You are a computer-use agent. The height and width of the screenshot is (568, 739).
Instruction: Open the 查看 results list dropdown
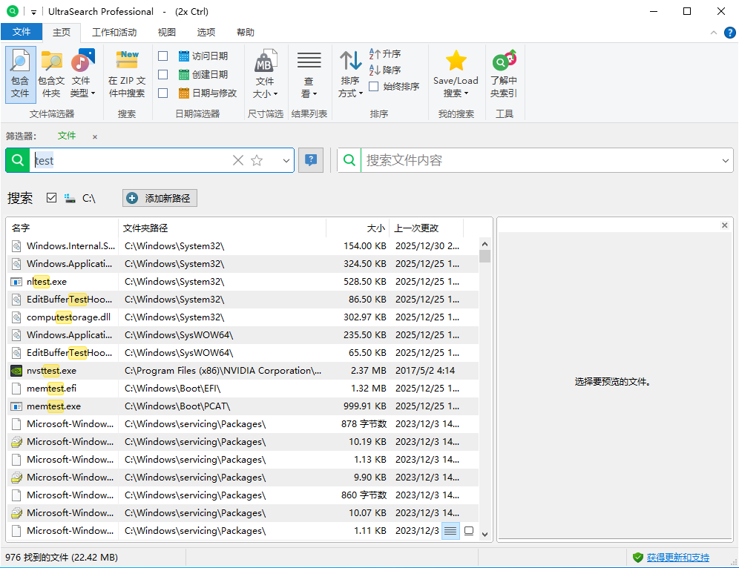(x=309, y=74)
